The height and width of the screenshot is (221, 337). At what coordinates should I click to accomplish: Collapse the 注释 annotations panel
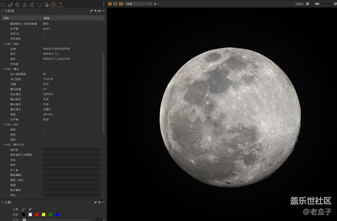tap(2, 202)
